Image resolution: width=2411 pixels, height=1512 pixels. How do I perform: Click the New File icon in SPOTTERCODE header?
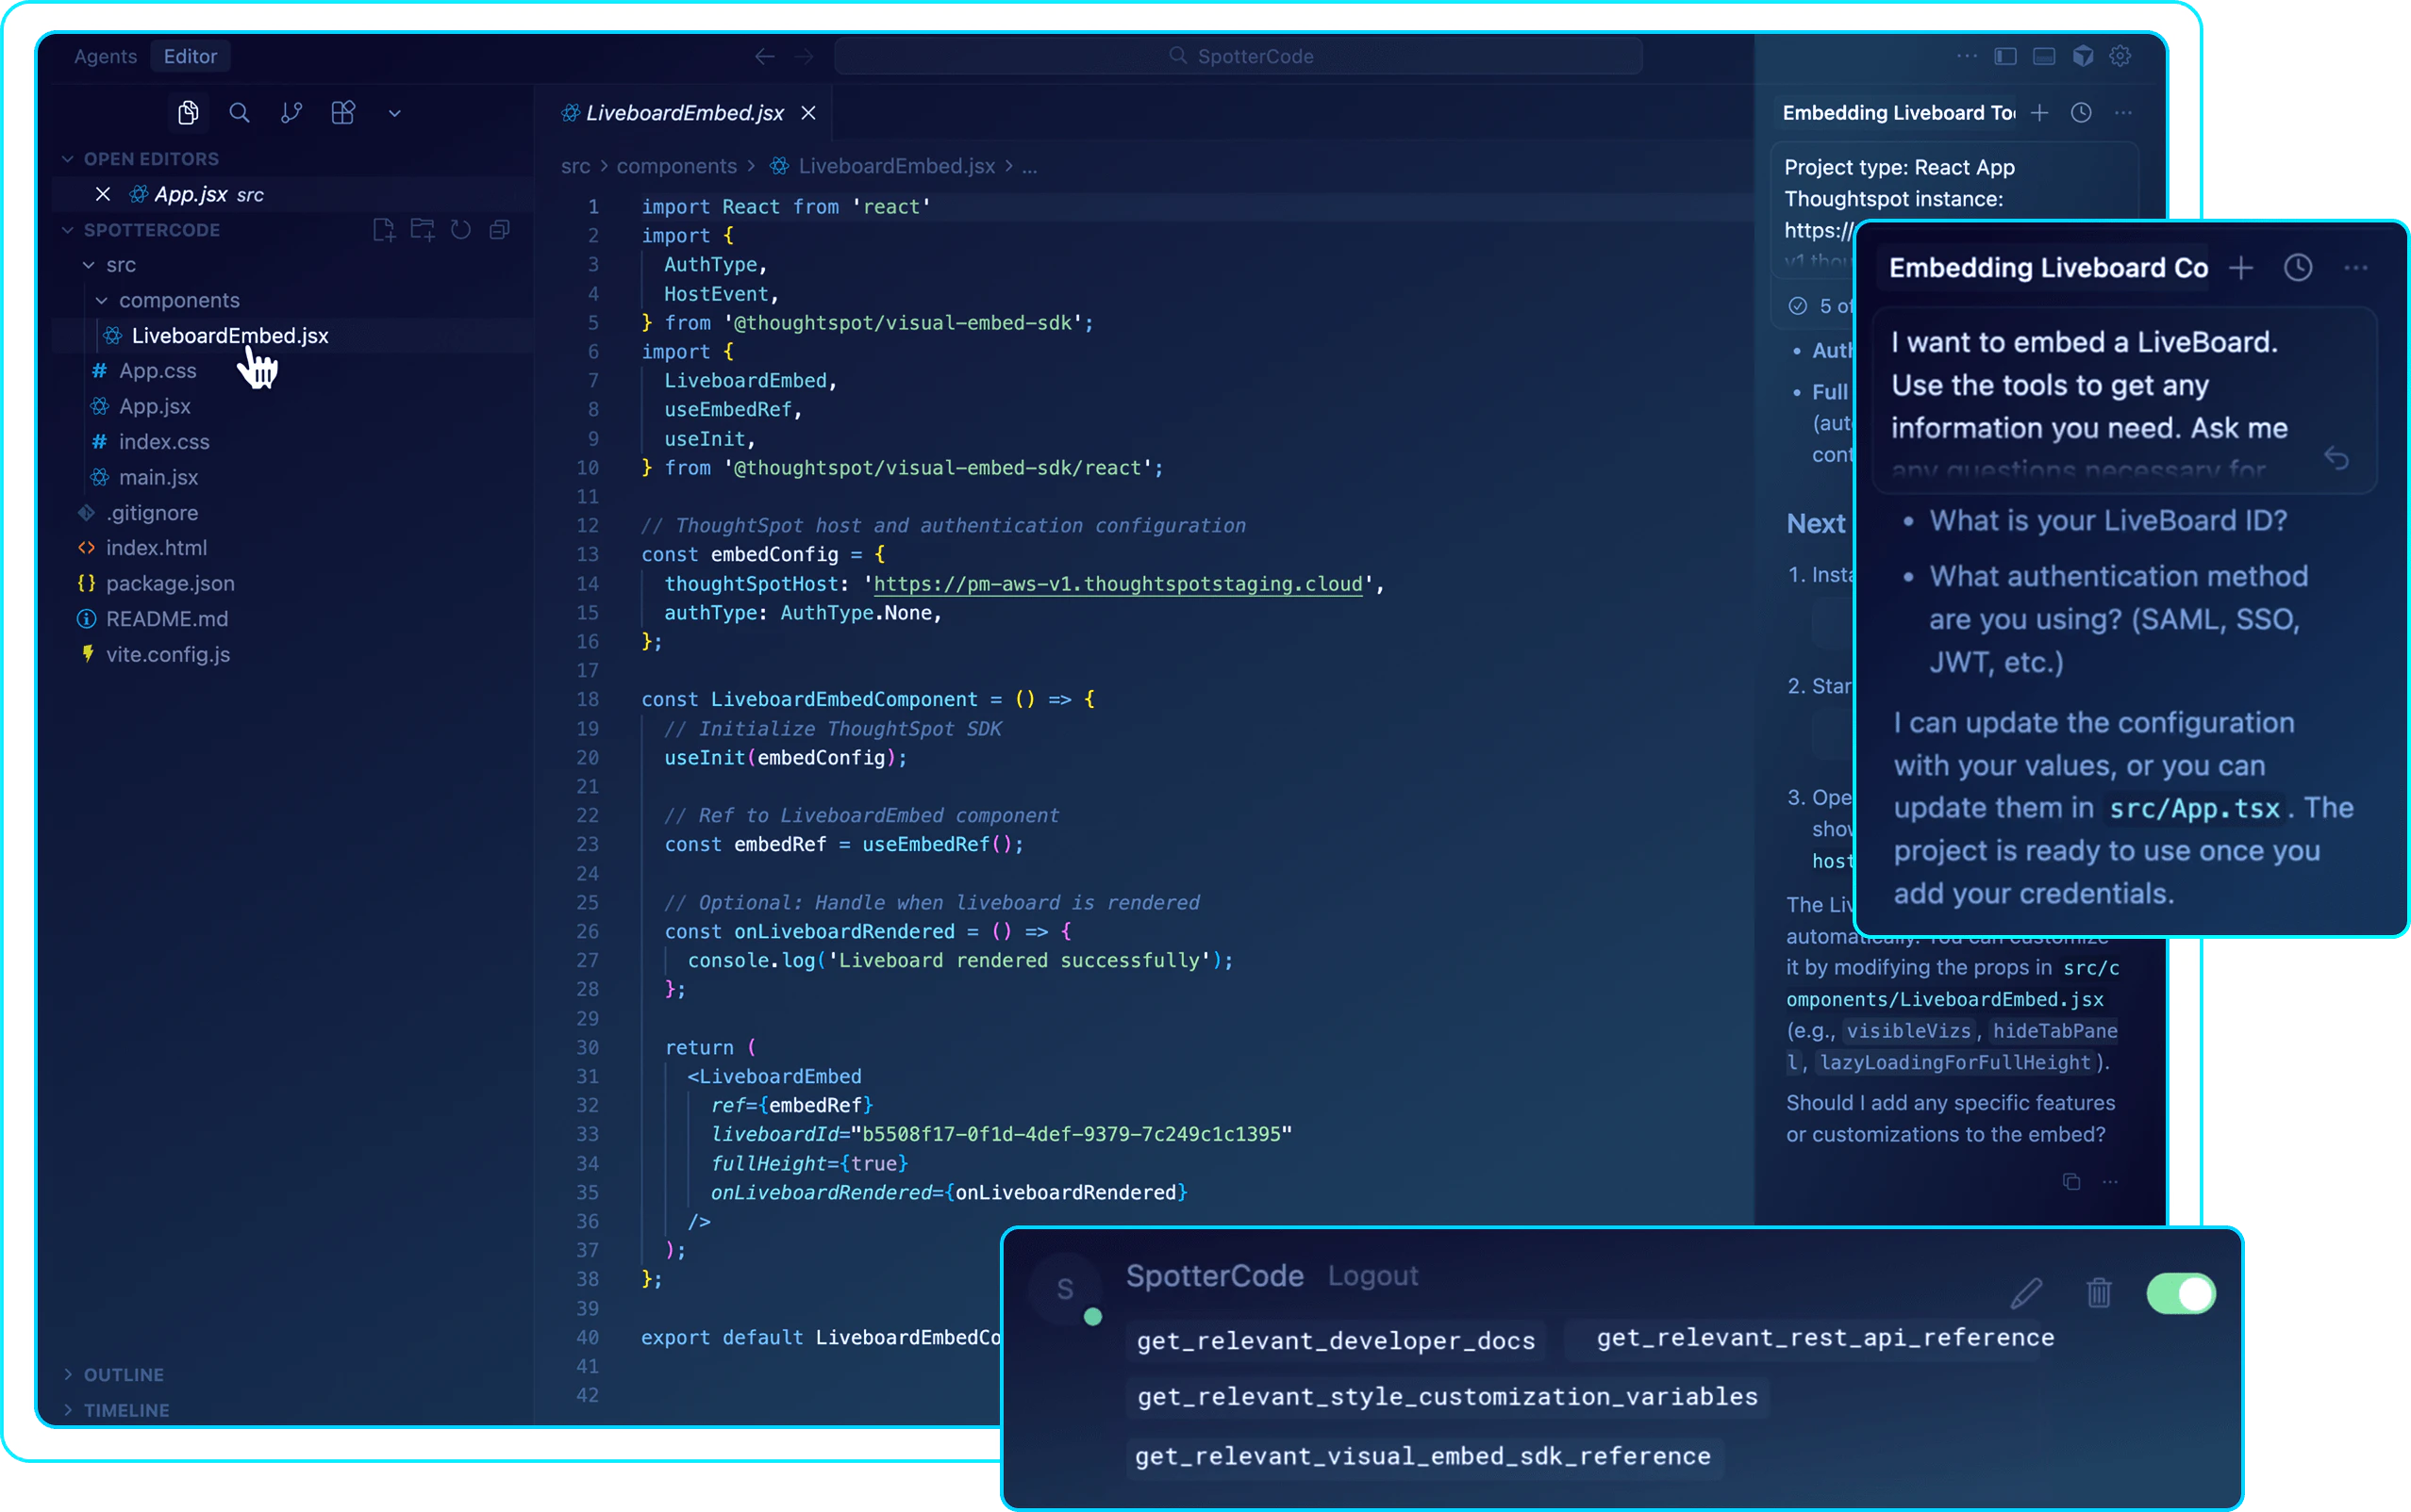383,230
